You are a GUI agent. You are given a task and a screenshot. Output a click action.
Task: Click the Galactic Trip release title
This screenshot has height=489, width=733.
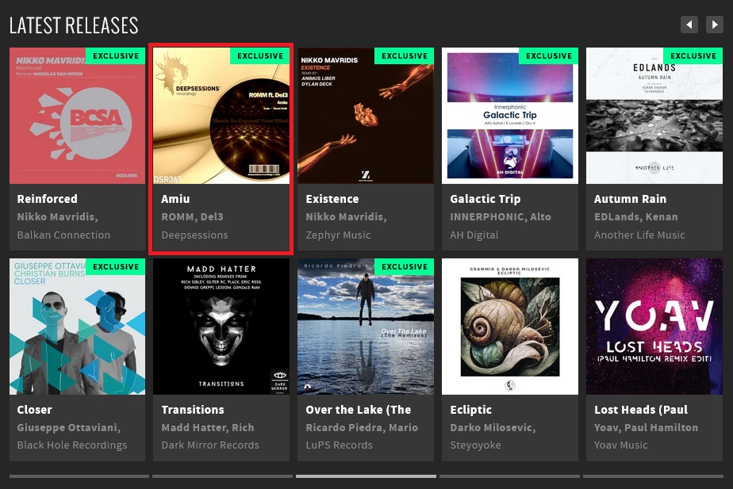tap(485, 199)
